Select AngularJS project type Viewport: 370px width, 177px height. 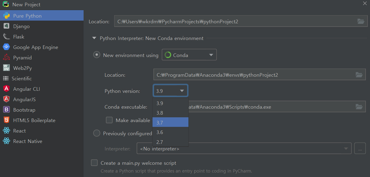tap(42, 99)
